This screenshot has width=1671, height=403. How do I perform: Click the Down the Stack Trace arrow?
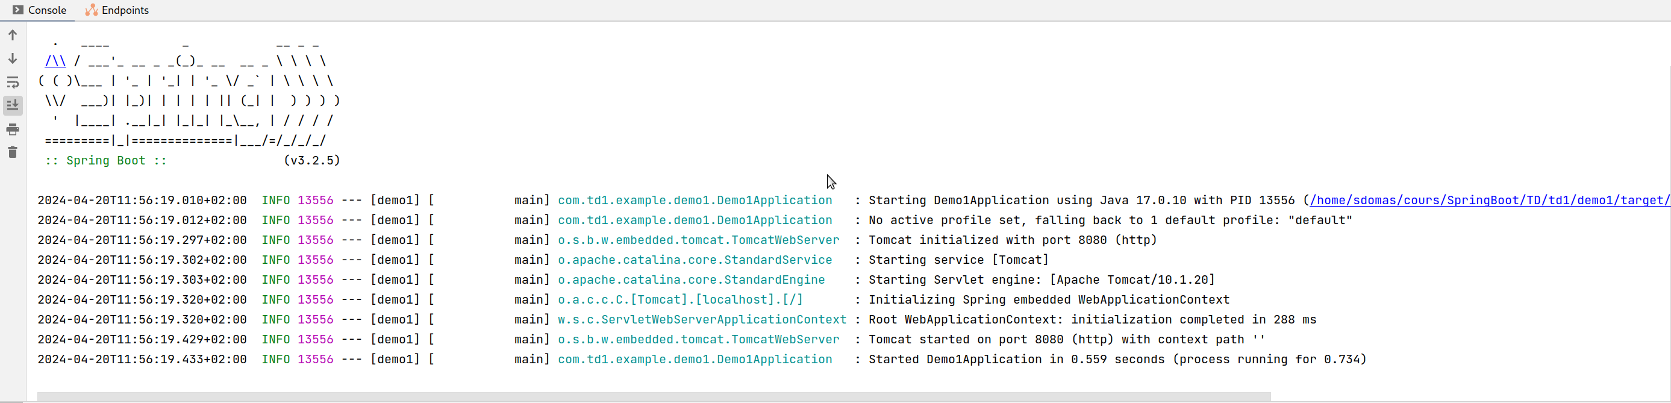click(x=12, y=58)
